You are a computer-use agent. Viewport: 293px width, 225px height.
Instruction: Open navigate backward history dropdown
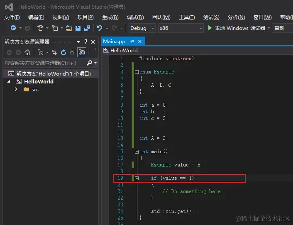pyautogui.click(x=20, y=28)
